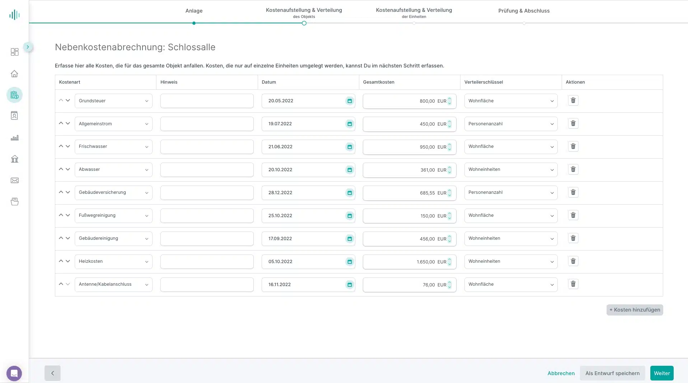
Task: Go back with the left arrow button
Action: pyautogui.click(x=52, y=373)
